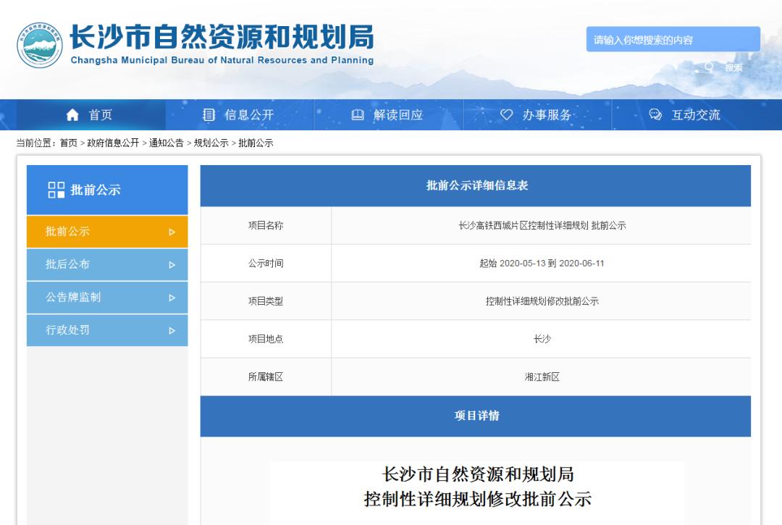
Task: Click the grid icon beside 批前公示 header
Action: tap(56, 190)
